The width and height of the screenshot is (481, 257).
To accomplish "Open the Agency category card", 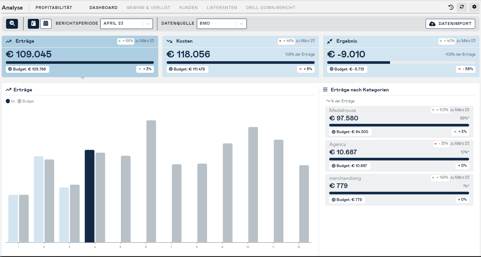I will (x=399, y=156).
